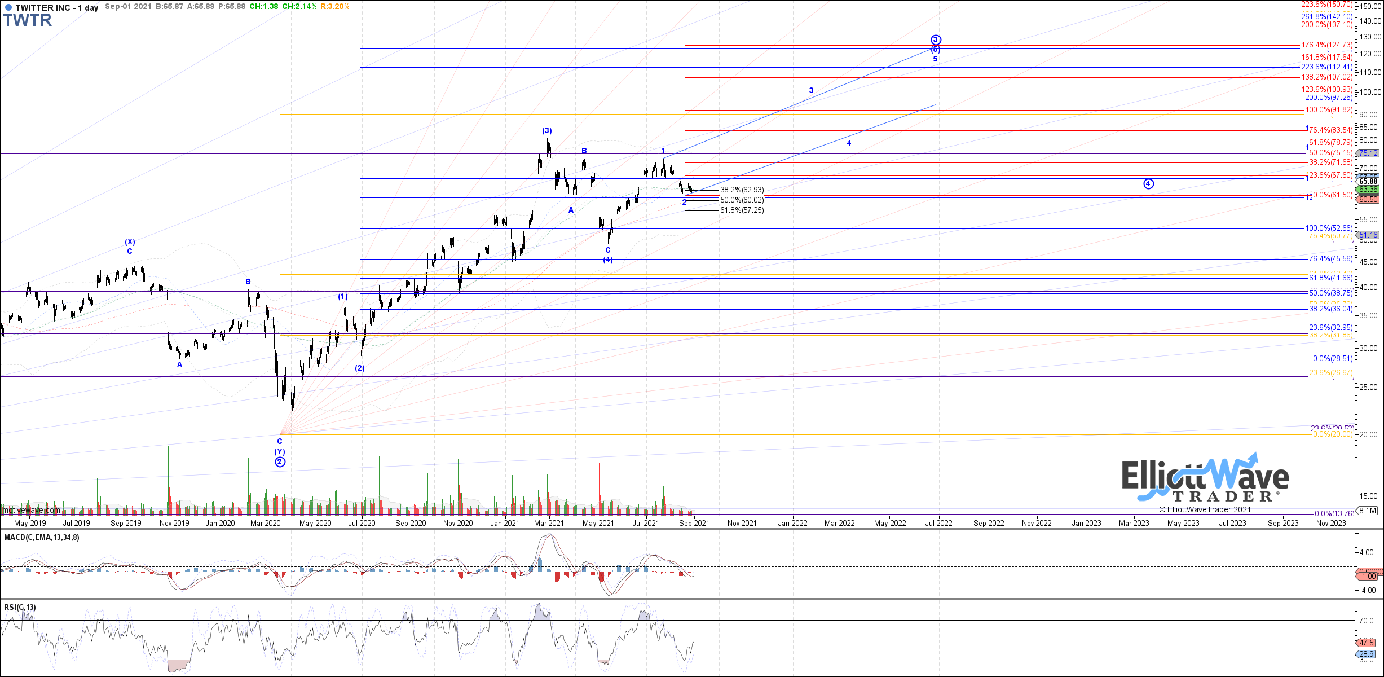This screenshot has width=1384, height=677.
Task: Select the 176.4%(124.73) Fibonacci label
Action: pyautogui.click(x=1326, y=45)
